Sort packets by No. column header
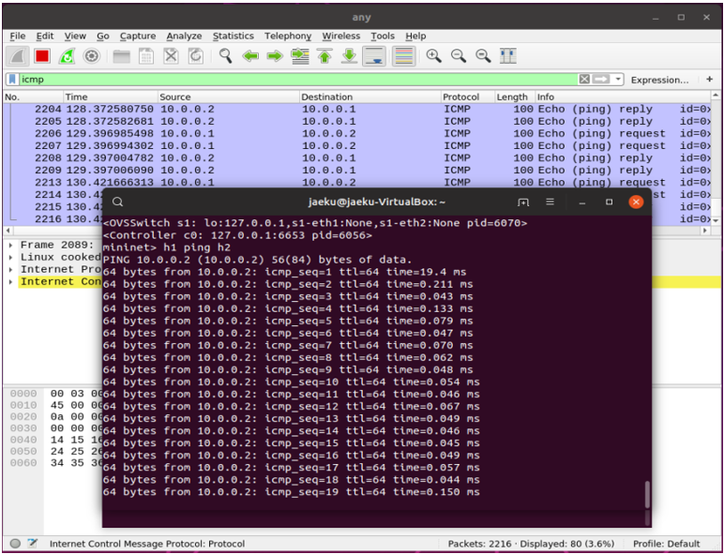Screen dimensions: 724x554 coord(33,97)
